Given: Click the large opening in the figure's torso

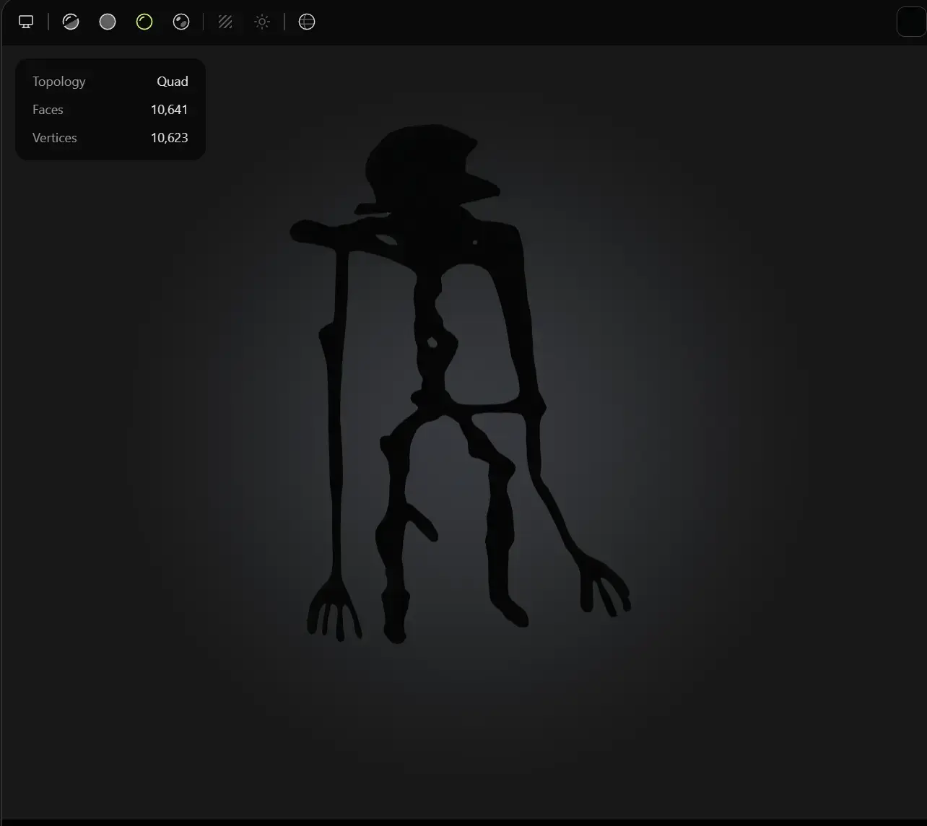Looking at the screenshot, I should (x=480, y=332).
